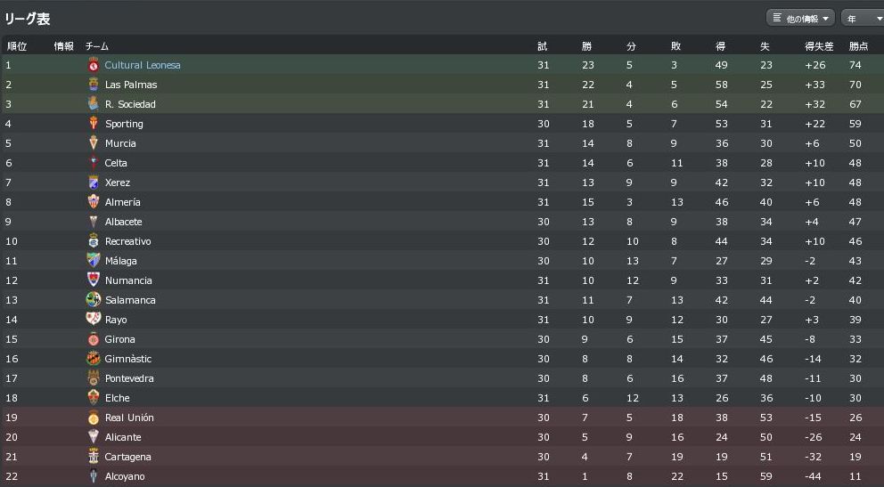Sort by the 得失差 column header
This screenshot has height=487, width=884.
(x=819, y=46)
